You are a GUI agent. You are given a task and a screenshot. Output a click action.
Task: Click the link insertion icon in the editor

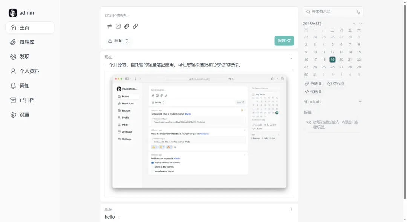coord(135,26)
